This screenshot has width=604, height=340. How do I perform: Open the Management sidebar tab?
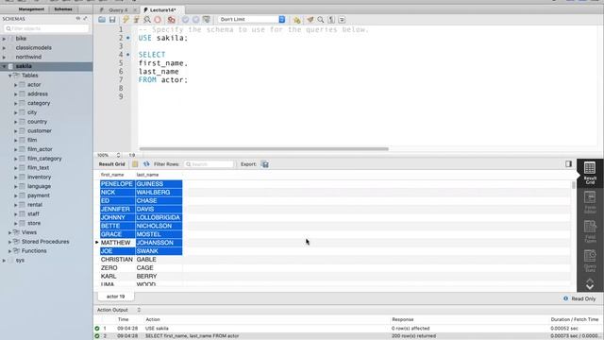(31, 8)
